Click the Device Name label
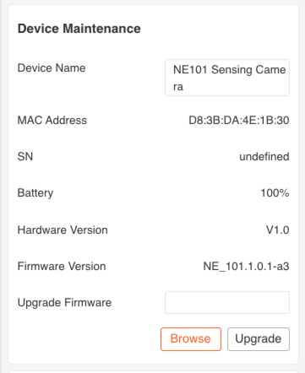 click(52, 68)
